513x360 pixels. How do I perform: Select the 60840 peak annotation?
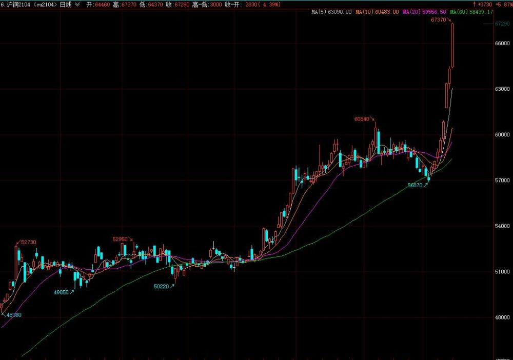tap(362, 119)
